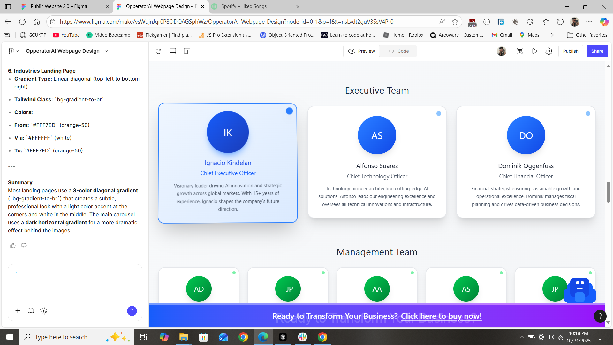Toggle the bottom panel layout icon
613x345 pixels.
[173, 51]
